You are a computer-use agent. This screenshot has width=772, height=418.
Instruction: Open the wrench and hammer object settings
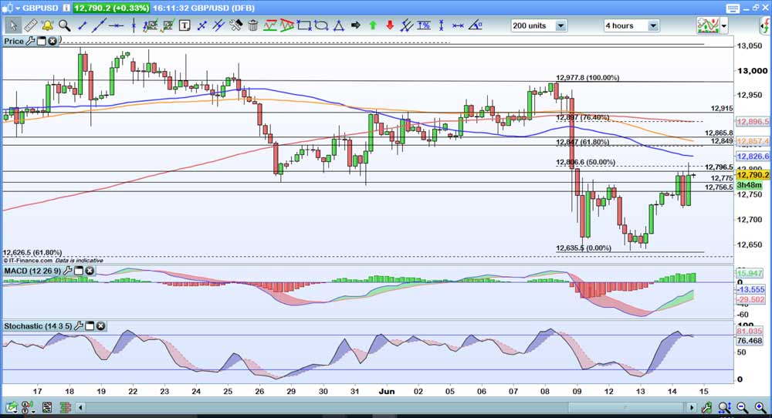235,25
